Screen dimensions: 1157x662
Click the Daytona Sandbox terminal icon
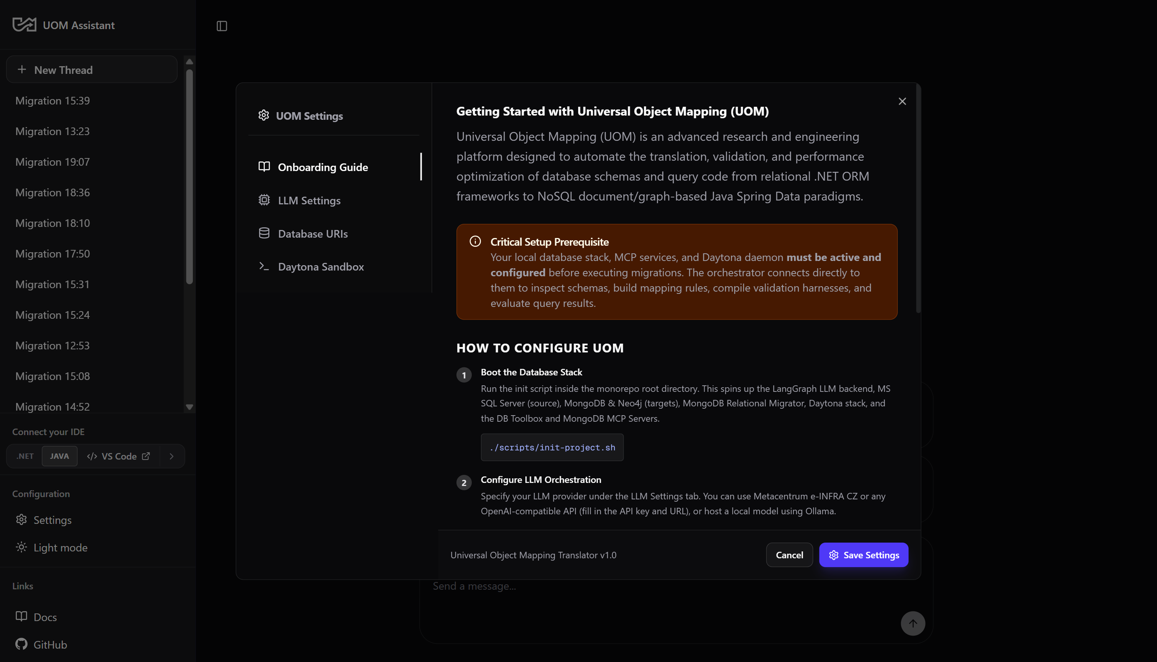click(264, 266)
